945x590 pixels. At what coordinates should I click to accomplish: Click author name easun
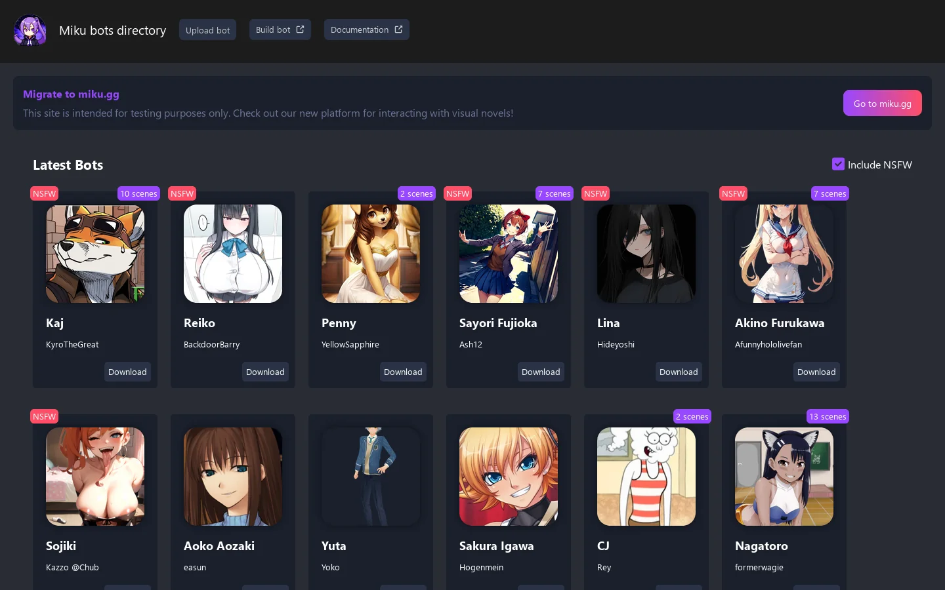click(x=195, y=567)
